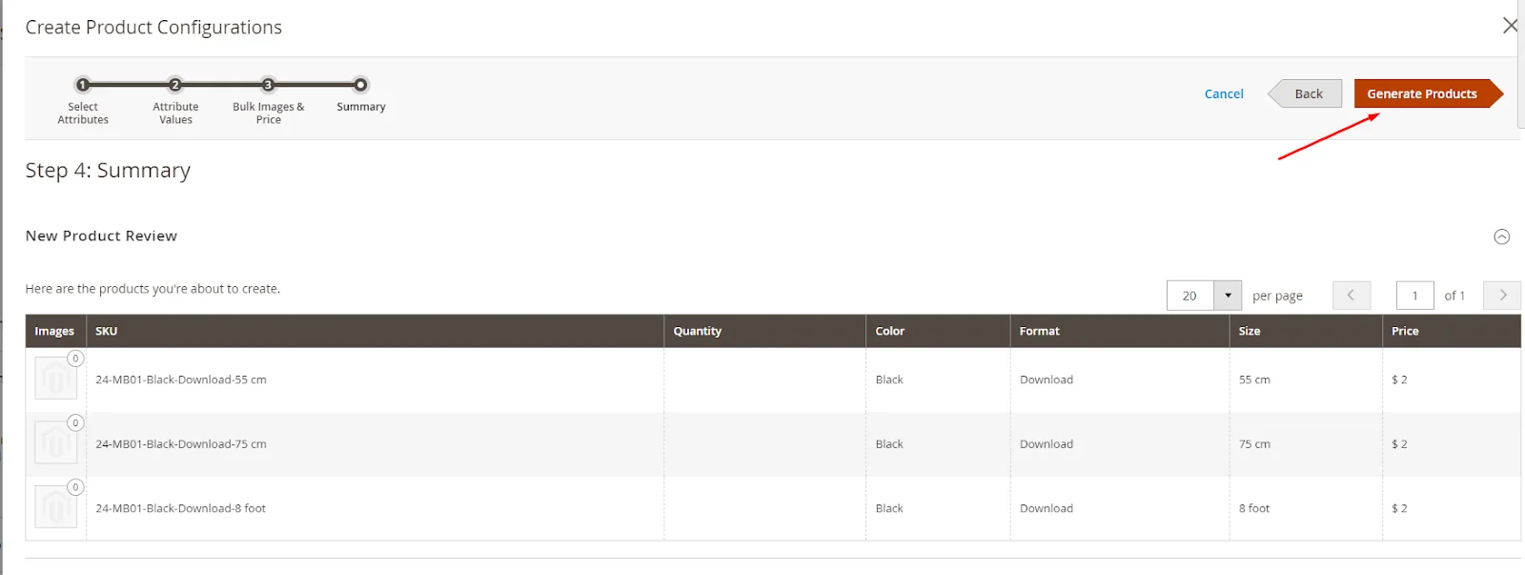The image size is (1525, 575).
Task: Click the placeholder thumbnail for the 75 cm row
Action: point(55,442)
